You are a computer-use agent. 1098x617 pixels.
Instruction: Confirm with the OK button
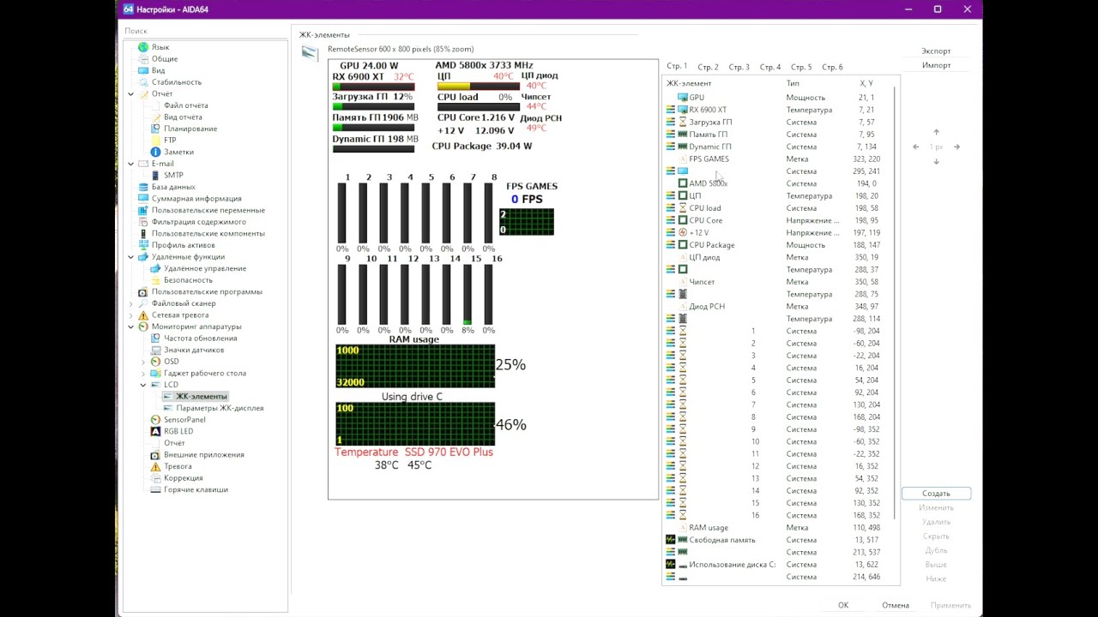tap(843, 605)
